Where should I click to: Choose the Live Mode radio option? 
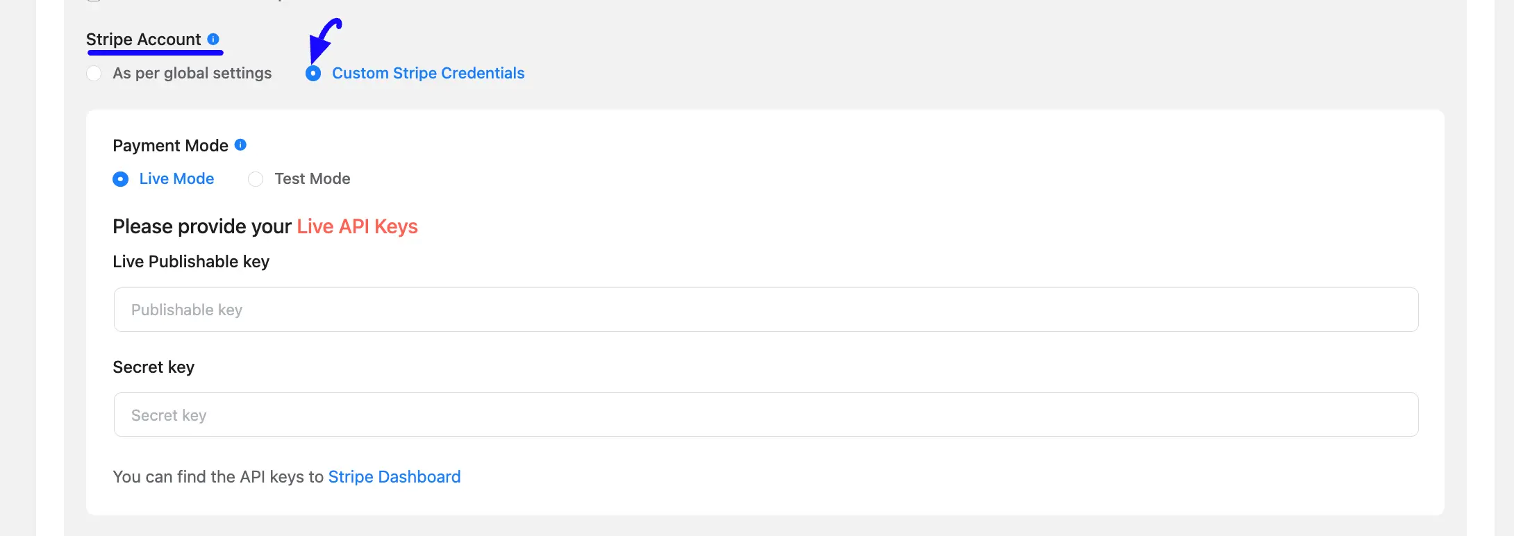click(x=120, y=179)
